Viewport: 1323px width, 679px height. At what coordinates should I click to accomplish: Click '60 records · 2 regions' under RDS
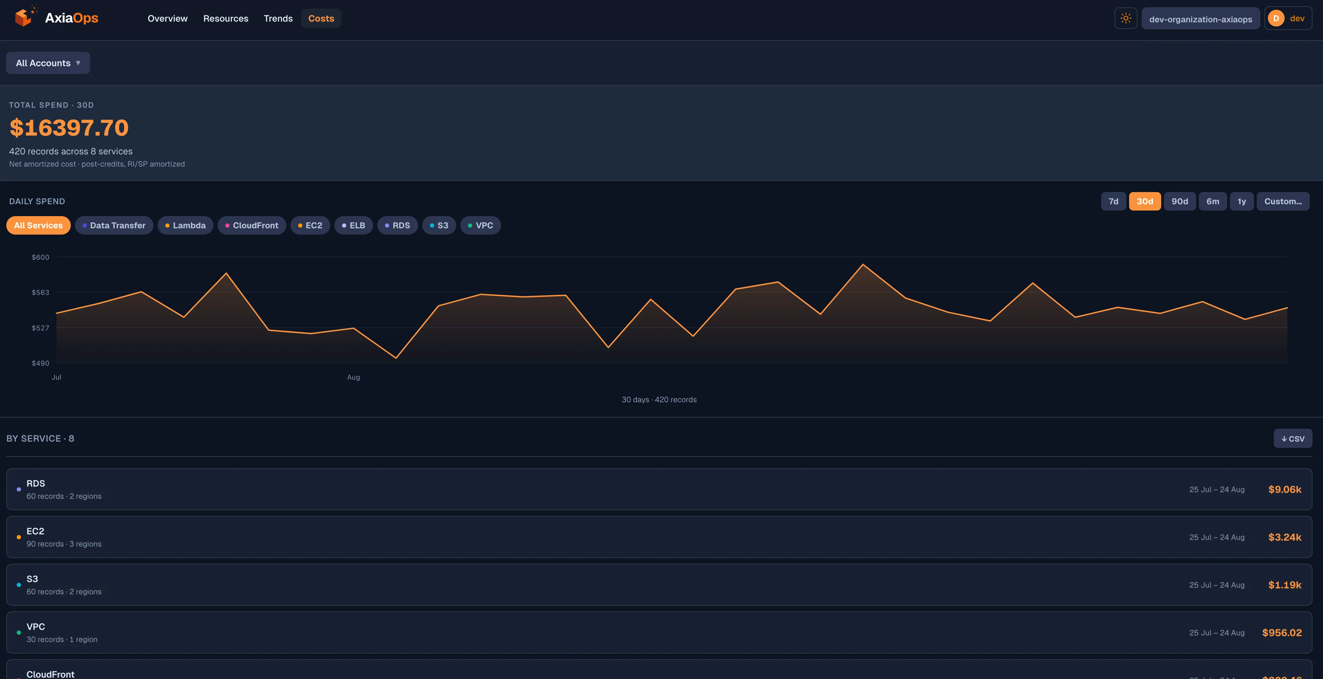click(64, 496)
